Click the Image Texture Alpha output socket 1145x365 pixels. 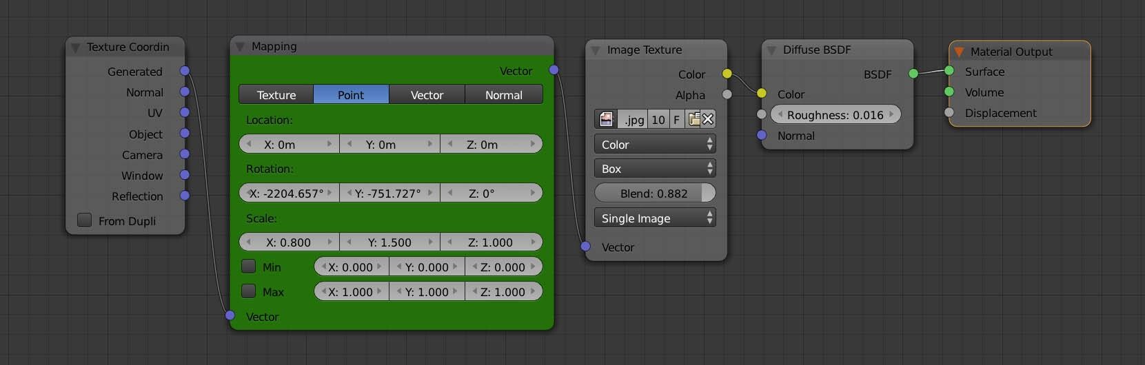click(x=727, y=94)
